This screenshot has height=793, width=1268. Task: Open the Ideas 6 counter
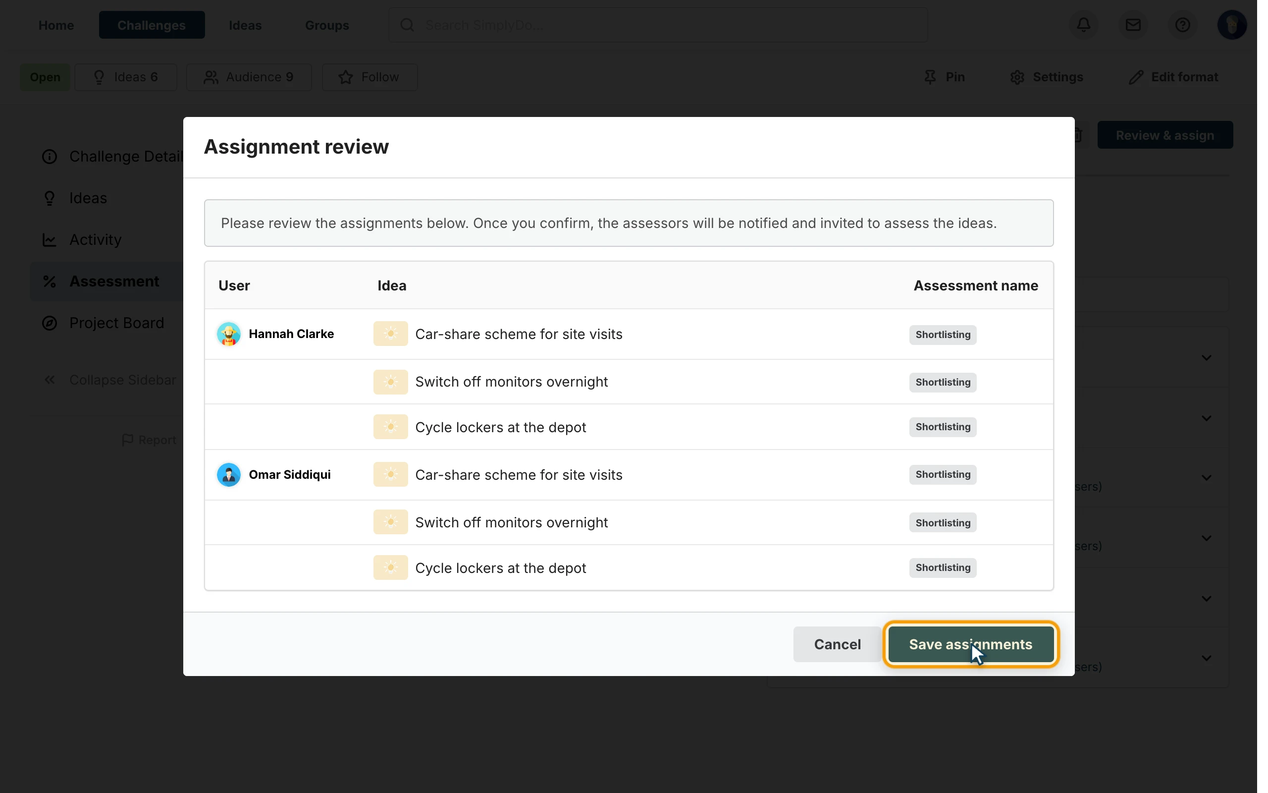point(126,77)
